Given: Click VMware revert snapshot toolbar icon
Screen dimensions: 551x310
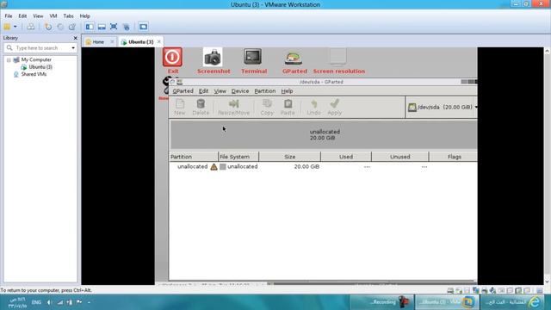Looking at the screenshot, I should pos(60,27).
